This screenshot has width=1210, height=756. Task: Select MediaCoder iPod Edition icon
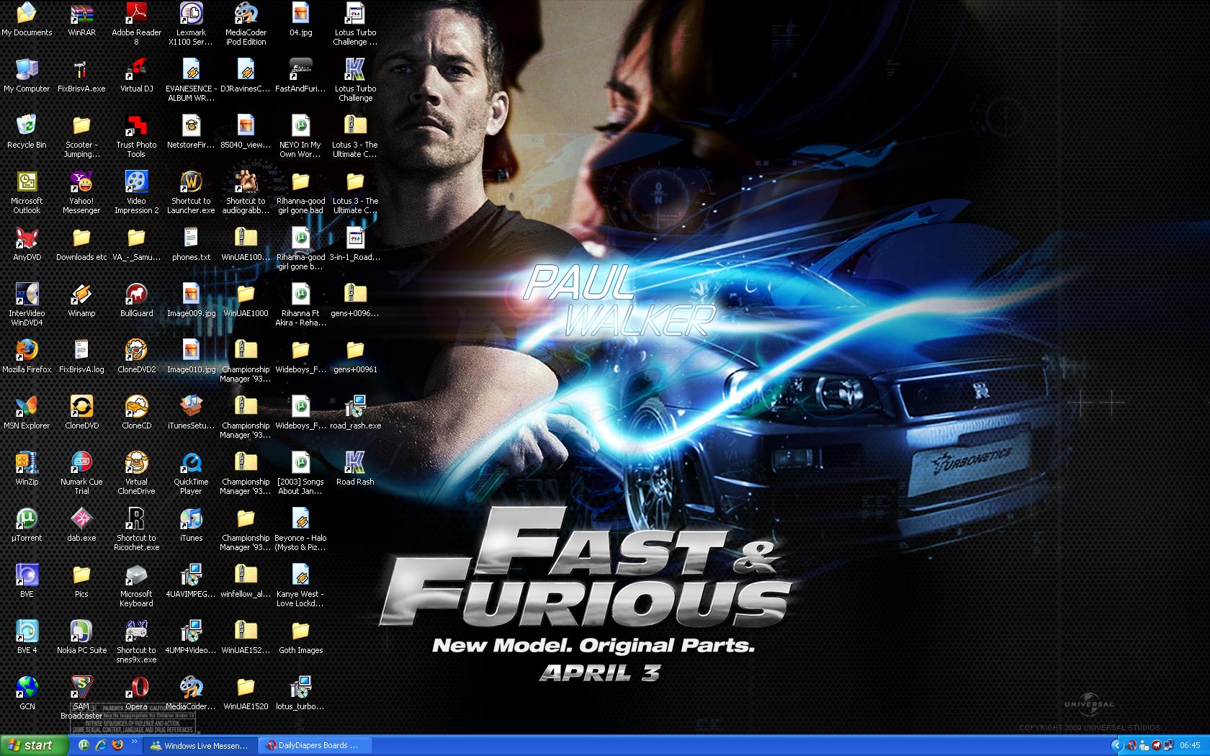click(246, 24)
